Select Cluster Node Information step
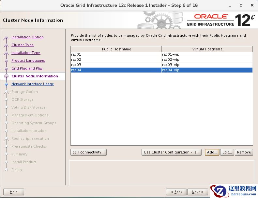The height and width of the screenshot is (198, 258). point(35,76)
